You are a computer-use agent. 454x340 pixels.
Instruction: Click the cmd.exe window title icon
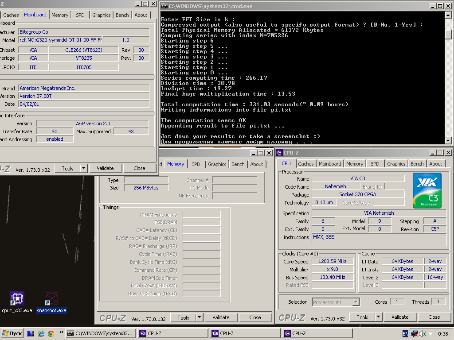(x=164, y=6)
